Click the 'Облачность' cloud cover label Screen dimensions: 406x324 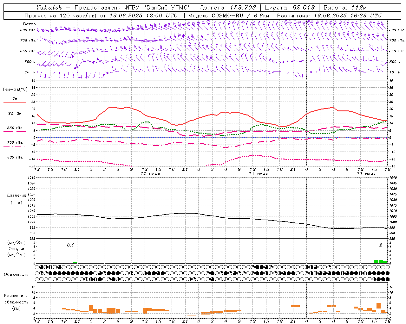[x=16, y=274]
